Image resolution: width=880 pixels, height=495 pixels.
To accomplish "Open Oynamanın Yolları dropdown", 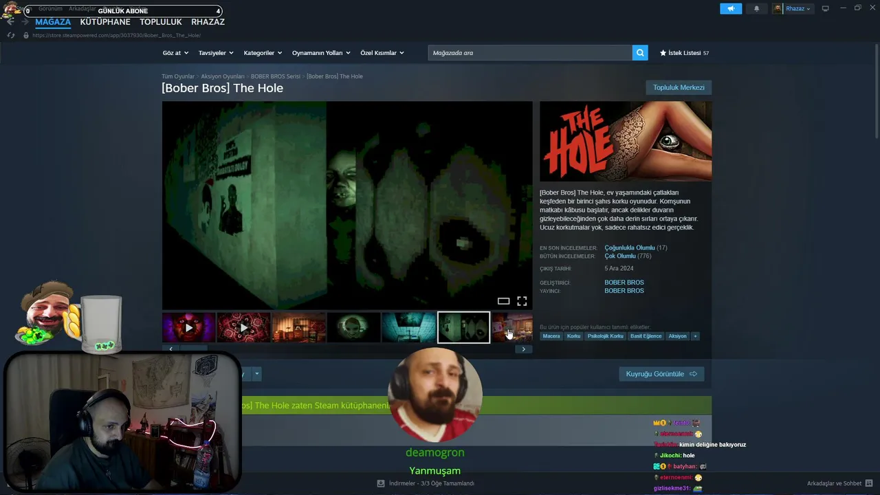I will coord(321,53).
